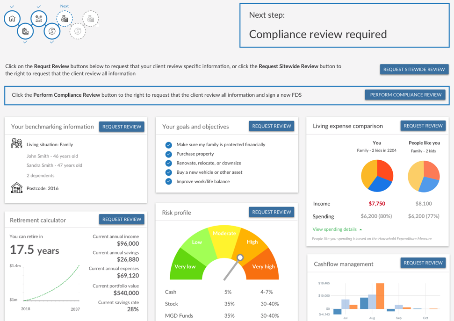Click the house icon next to Postcode
The height and width of the screenshot is (321, 454).
click(16, 188)
